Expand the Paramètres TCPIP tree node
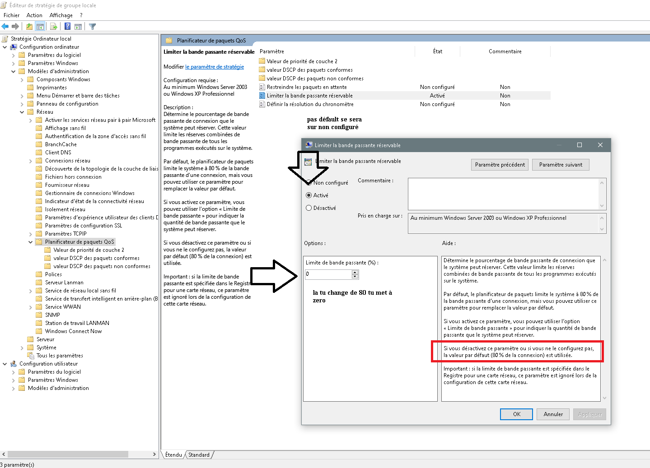This screenshot has height=468, width=650. tap(31, 234)
